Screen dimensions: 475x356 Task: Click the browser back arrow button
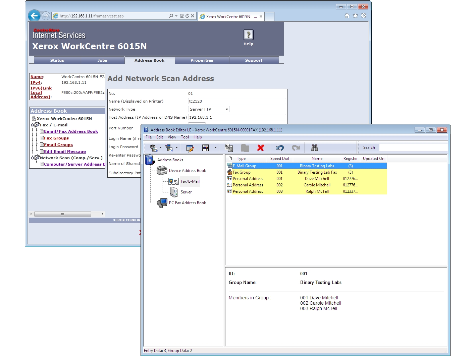click(34, 15)
